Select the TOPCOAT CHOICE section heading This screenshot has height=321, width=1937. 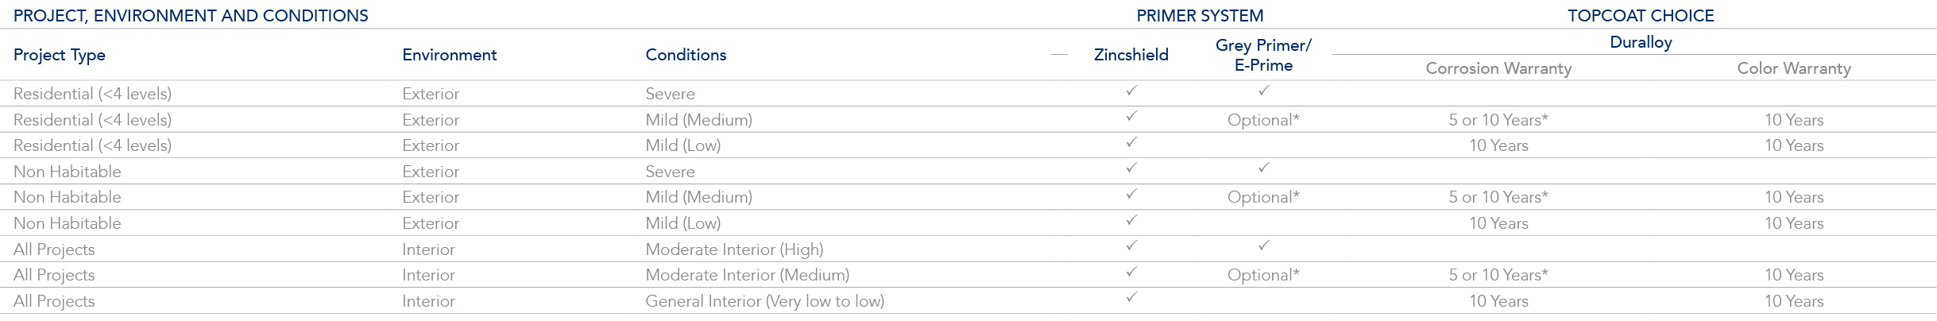pyautogui.click(x=1641, y=16)
